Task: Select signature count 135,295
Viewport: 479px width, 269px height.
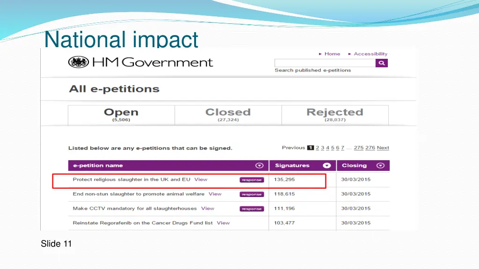Action: pyautogui.click(x=284, y=179)
